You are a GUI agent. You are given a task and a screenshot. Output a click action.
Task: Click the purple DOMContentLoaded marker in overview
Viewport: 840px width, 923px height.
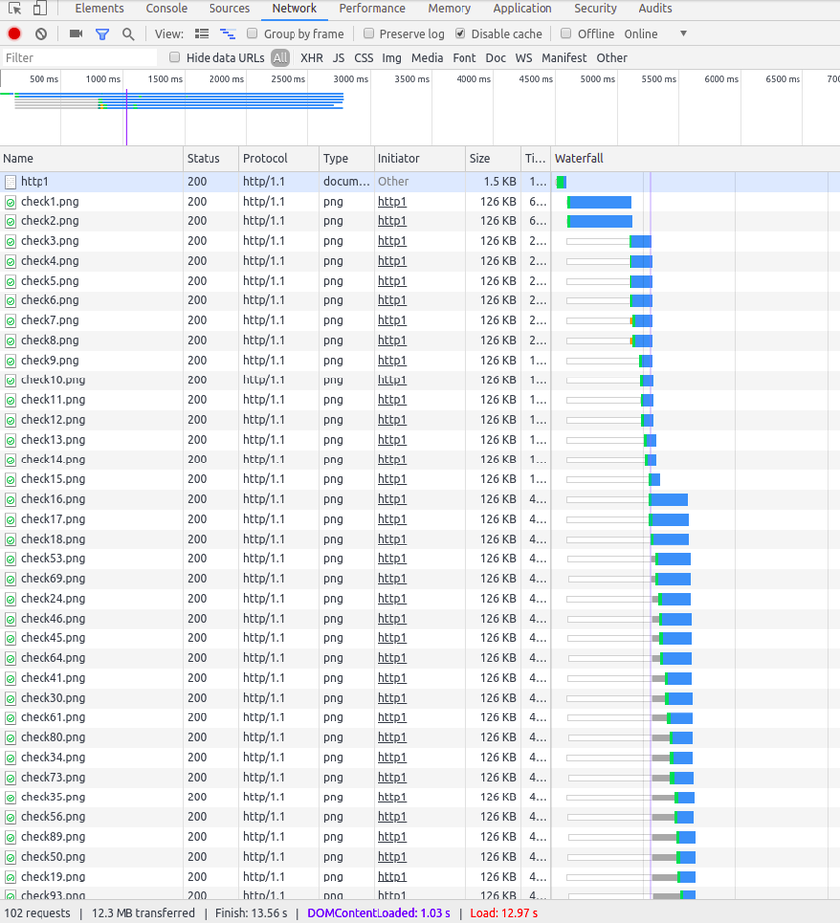[126, 118]
